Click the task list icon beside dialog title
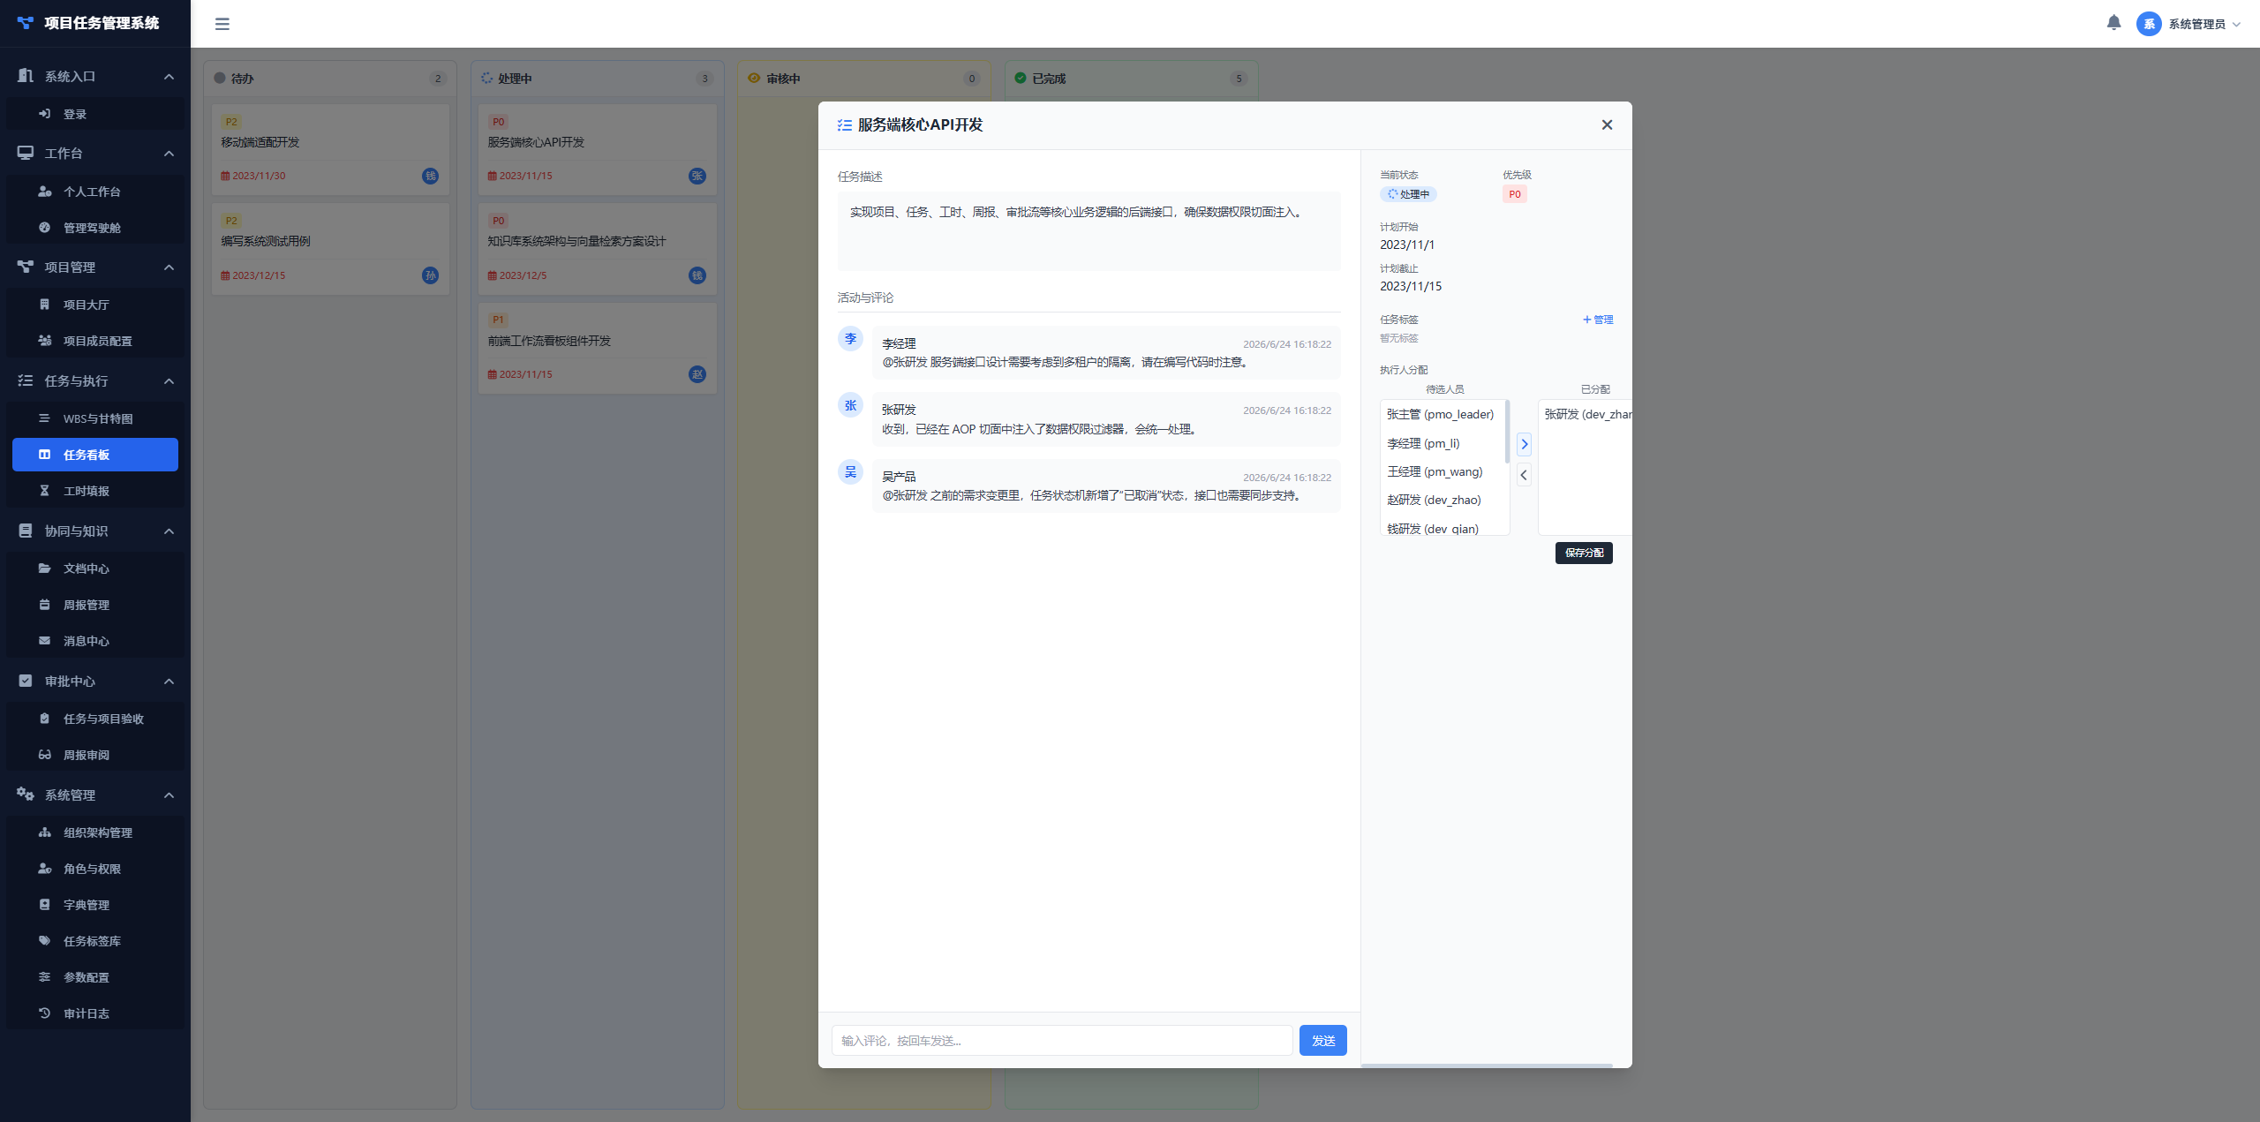The width and height of the screenshot is (2260, 1122). tap(845, 125)
